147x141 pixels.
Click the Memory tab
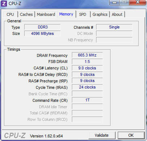tap(66, 14)
